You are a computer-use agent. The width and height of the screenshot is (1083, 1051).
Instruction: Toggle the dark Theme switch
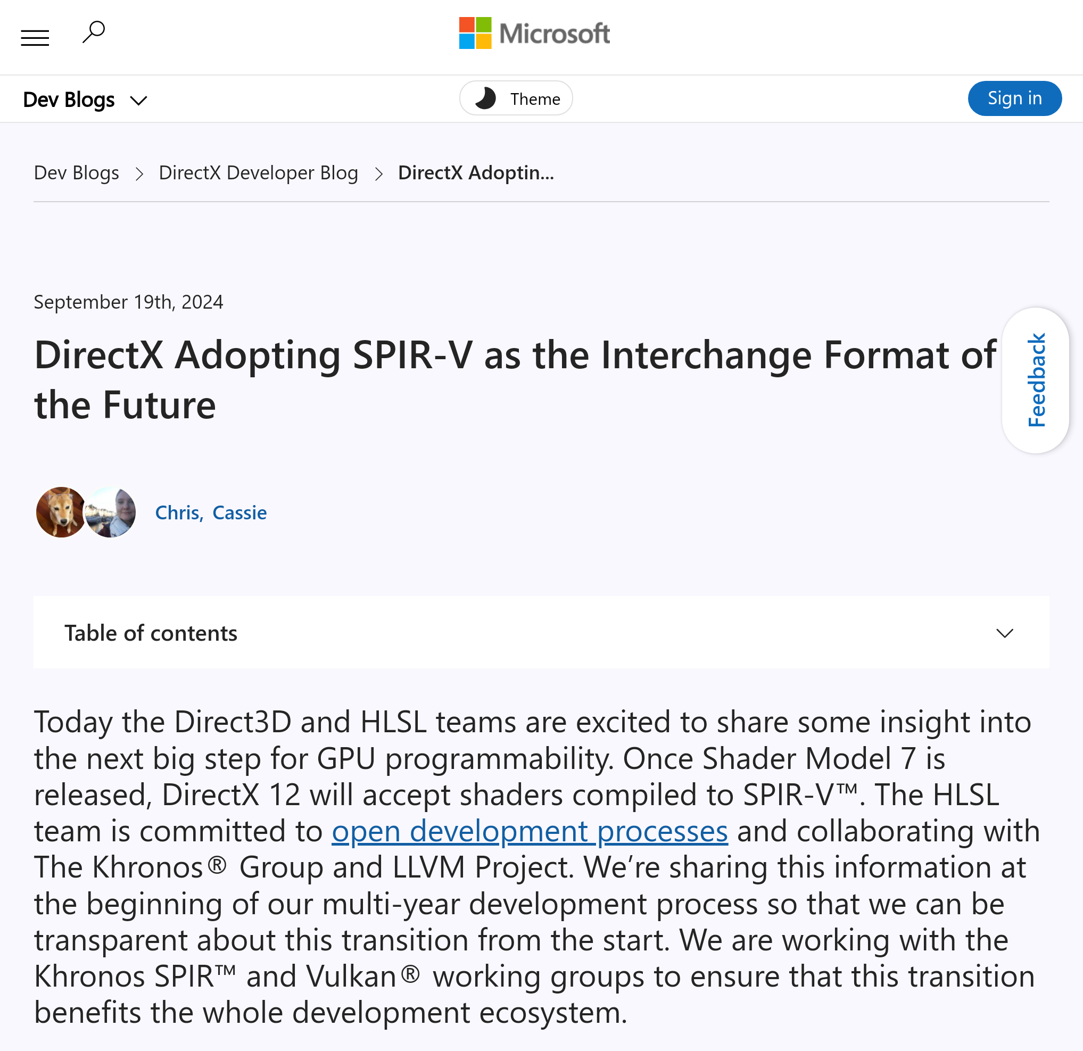tap(516, 98)
